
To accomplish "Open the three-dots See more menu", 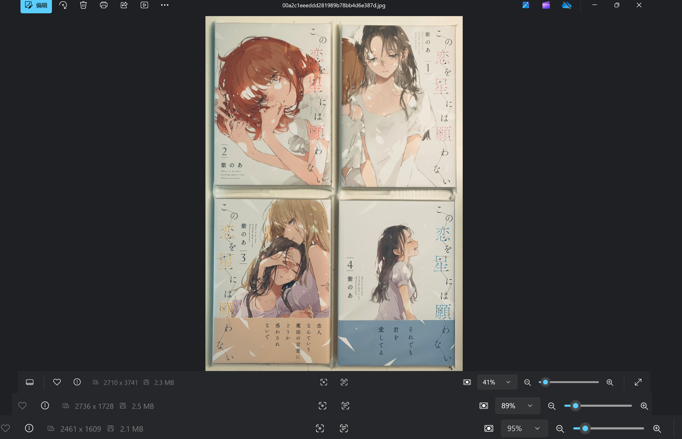I will [165, 5].
